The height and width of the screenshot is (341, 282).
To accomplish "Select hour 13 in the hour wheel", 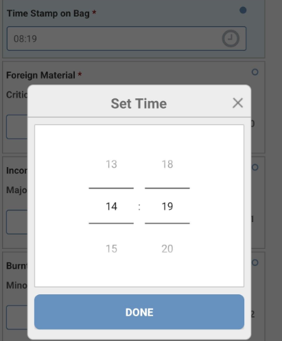I will pos(111,164).
